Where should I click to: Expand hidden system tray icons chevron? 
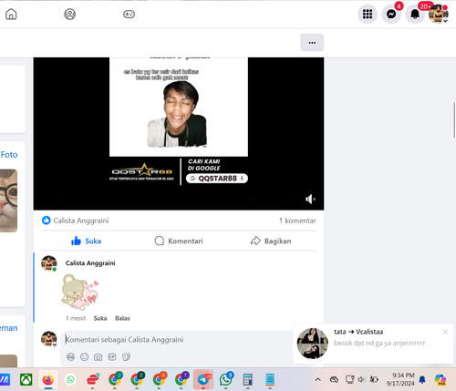(317, 379)
